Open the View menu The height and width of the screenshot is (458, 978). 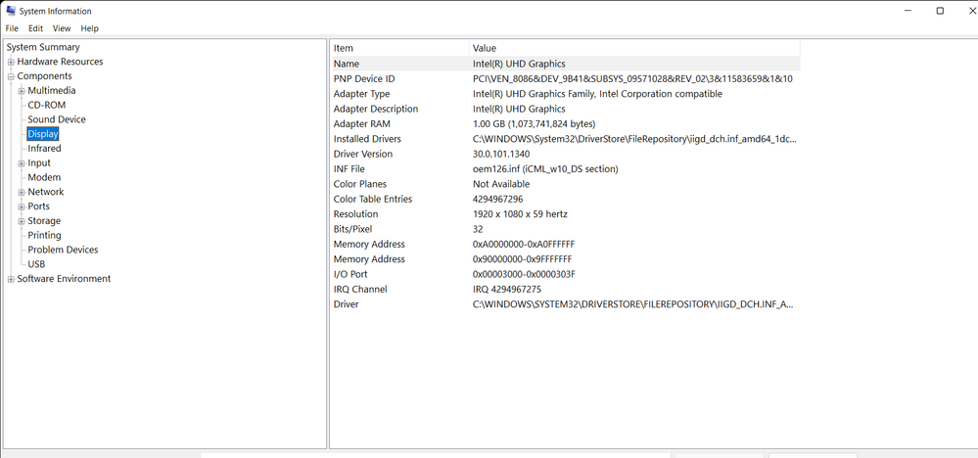[x=62, y=28]
